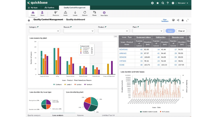The height and width of the screenshot is (117, 217).
Task: Toggle Yarnham series in bar chart legend
Action: (x=88, y=84)
